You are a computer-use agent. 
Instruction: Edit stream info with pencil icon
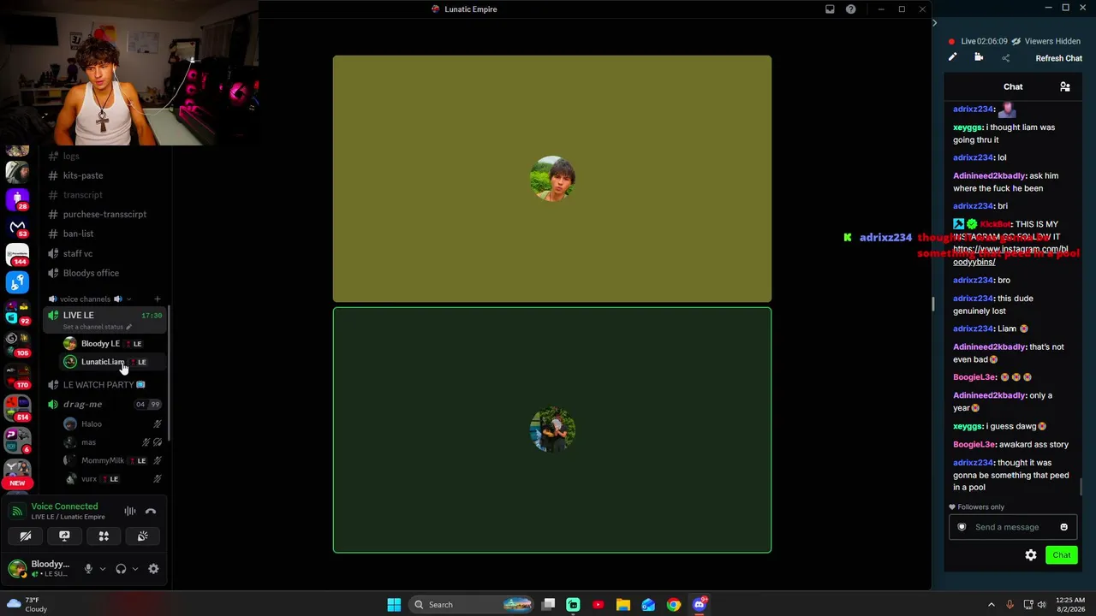(x=952, y=58)
